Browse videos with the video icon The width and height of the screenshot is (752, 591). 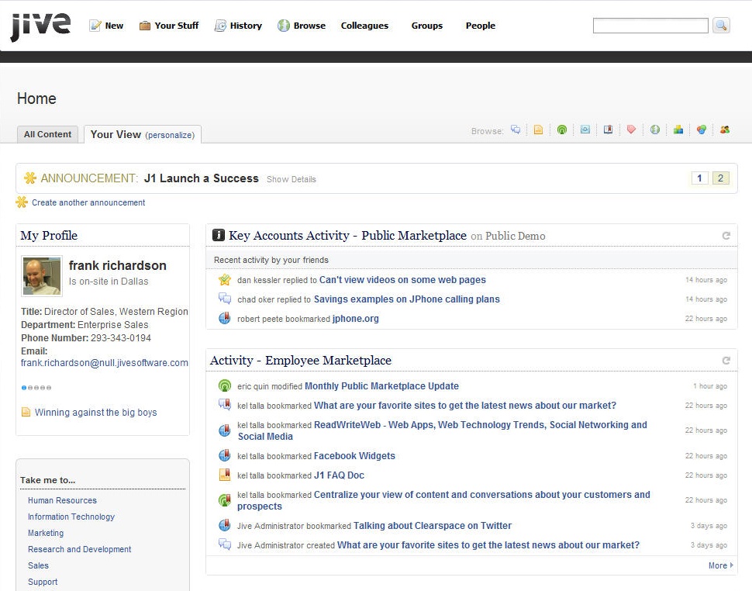click(585, 130)
